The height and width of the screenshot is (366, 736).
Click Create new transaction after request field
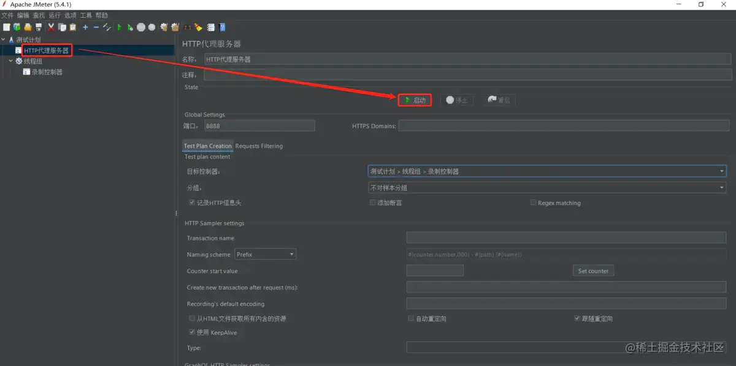(x=566, y=287)
